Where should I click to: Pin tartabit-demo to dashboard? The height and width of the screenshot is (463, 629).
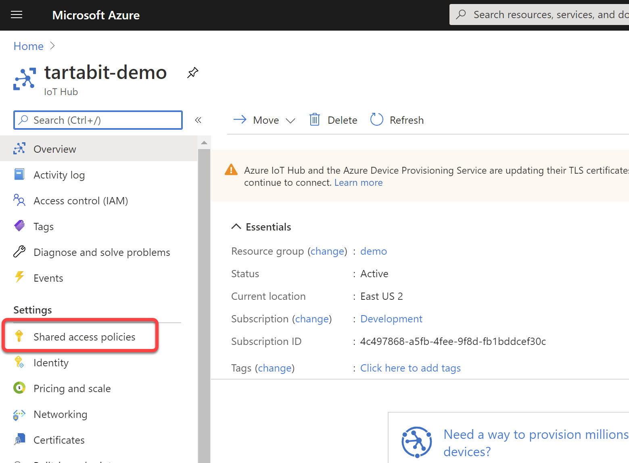(x=193, y=73)
